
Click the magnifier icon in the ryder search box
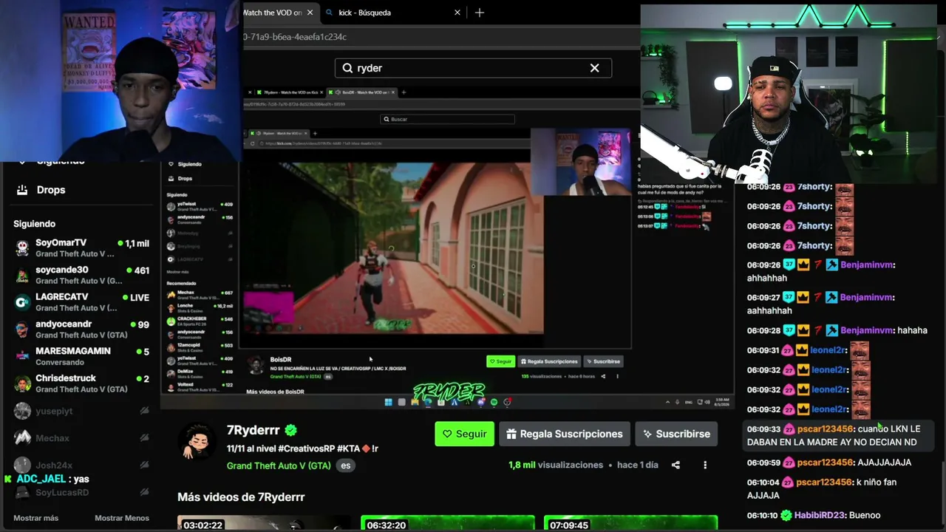pyautogui.click(x=347, y=68)
